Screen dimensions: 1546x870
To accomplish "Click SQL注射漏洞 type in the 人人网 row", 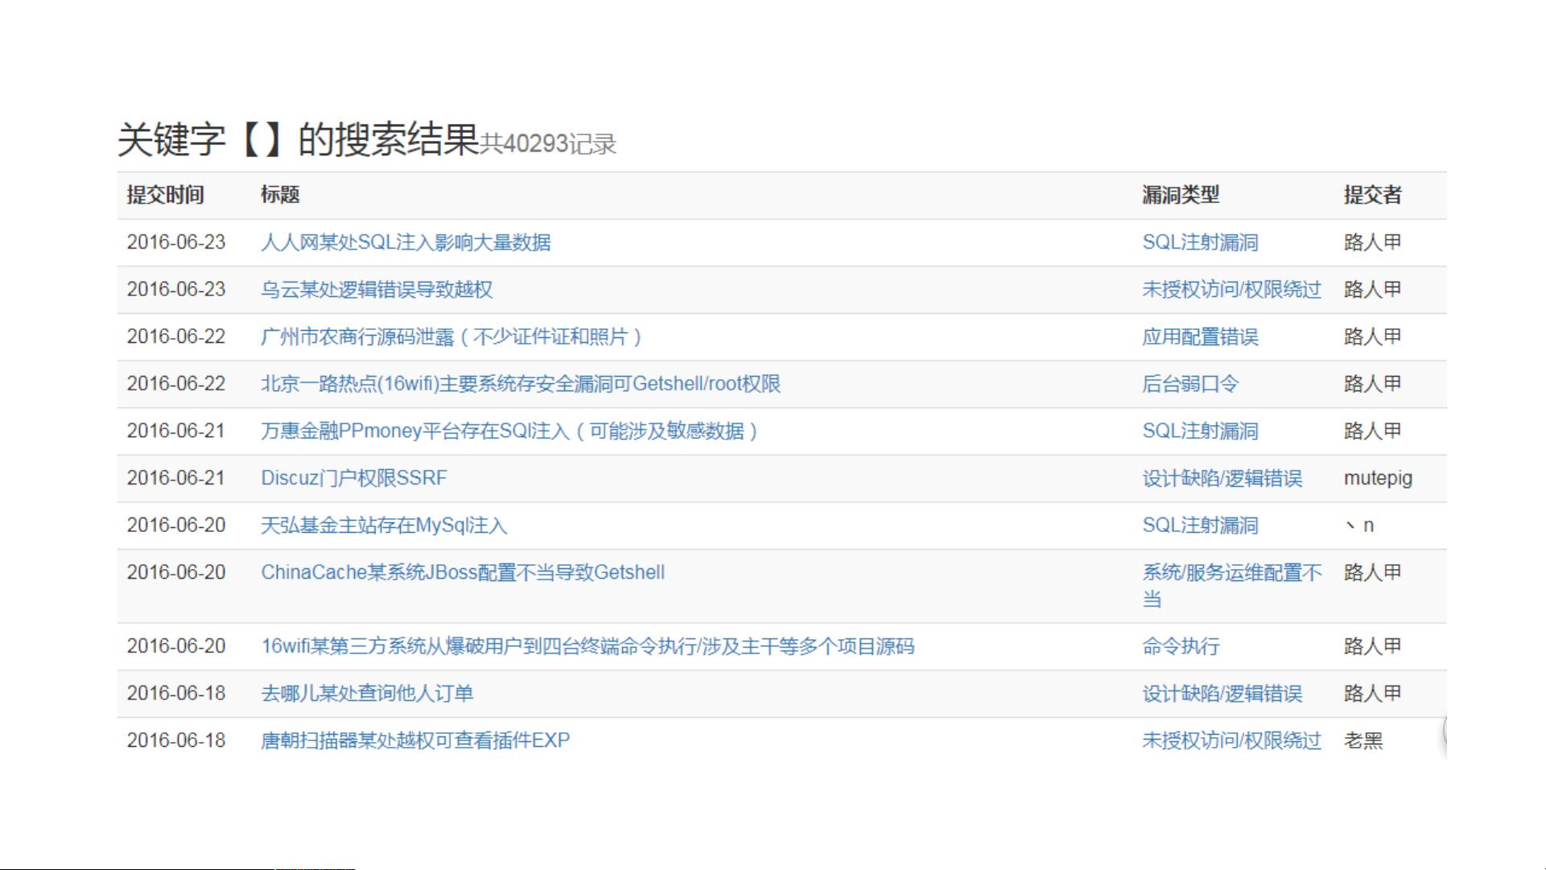I will coord(1200,242).
